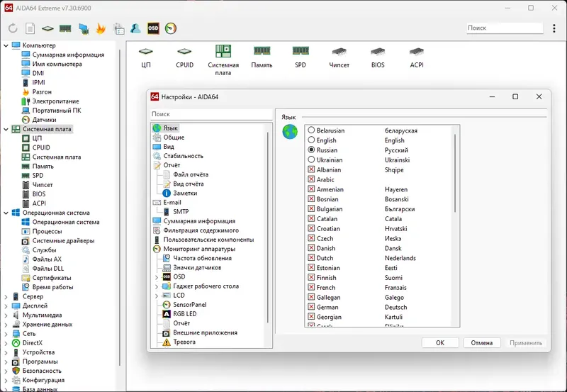Image resolution: width=567 pixels, height=392 pixels.
Task: Open the three-dot main menu
Action: [x=554, y=28]
